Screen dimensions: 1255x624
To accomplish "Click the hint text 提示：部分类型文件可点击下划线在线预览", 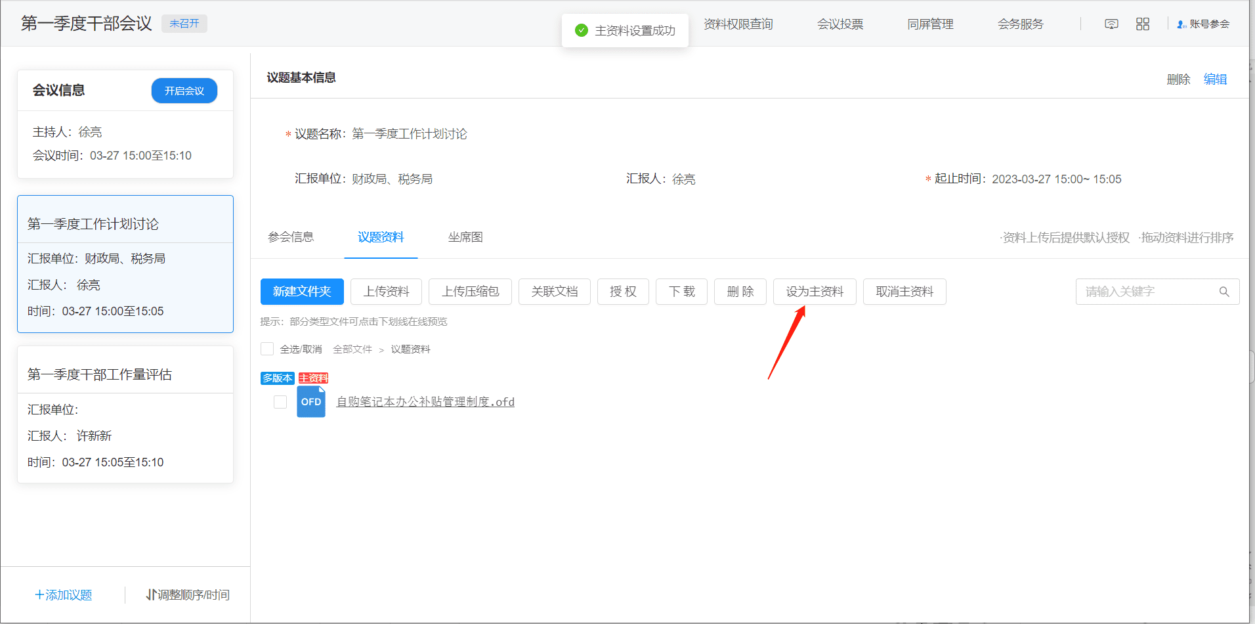I will coord(354,322).
